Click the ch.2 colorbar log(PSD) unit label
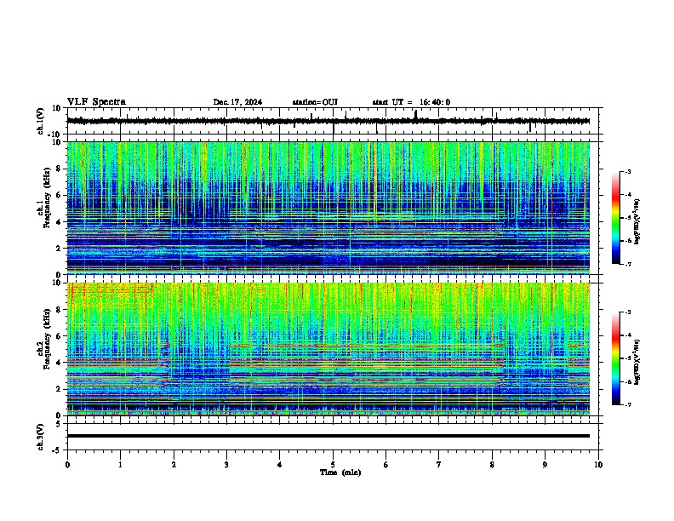Viewport: 674px width, 521px height. (637, 363)
